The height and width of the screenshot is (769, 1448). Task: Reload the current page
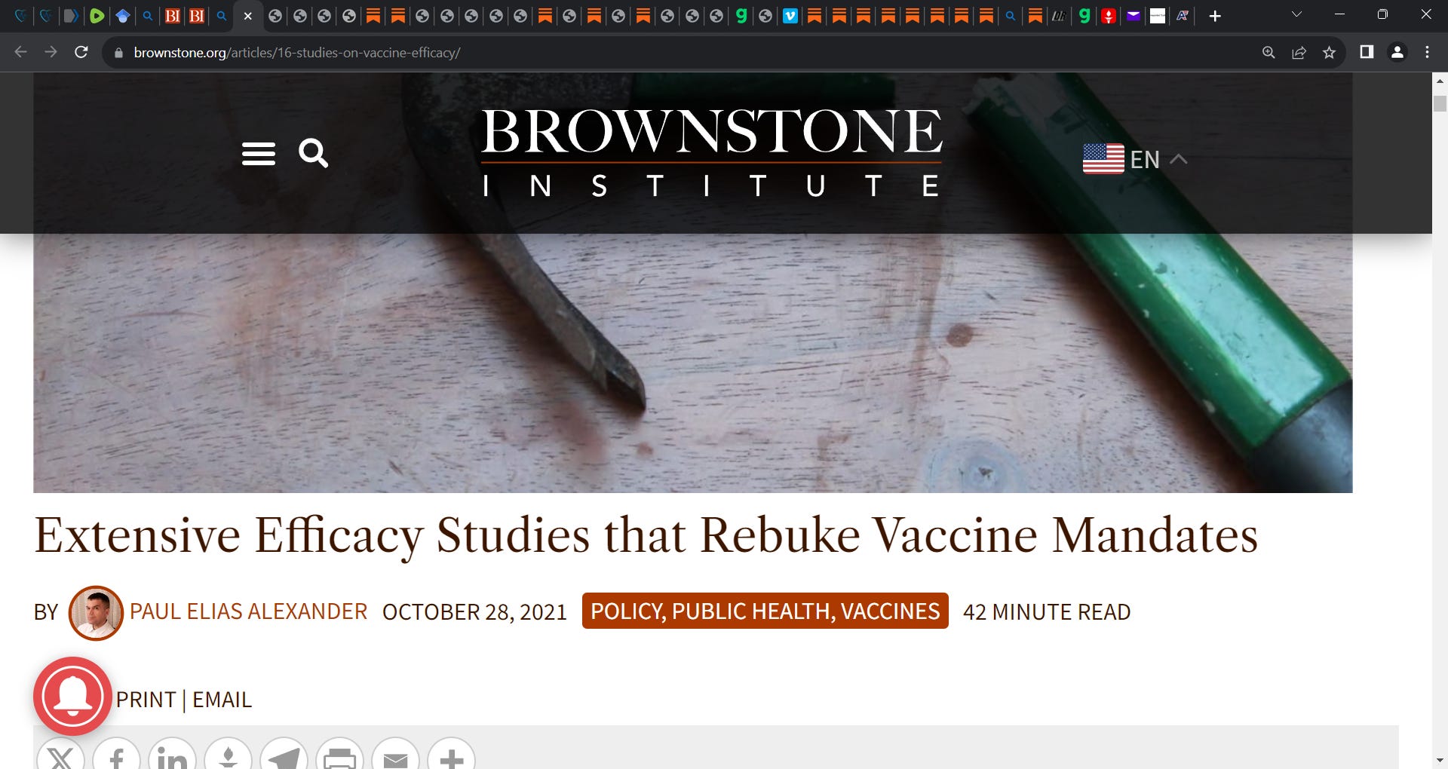click(x=81, y=52)
